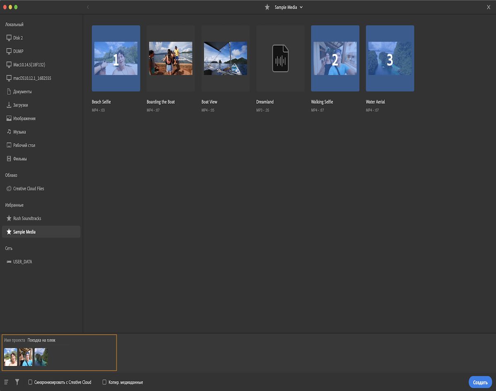This screenshot has height=391, width=496.
Task: Toggle list view icon in bottom bar
Action: [x=6, y=382]
